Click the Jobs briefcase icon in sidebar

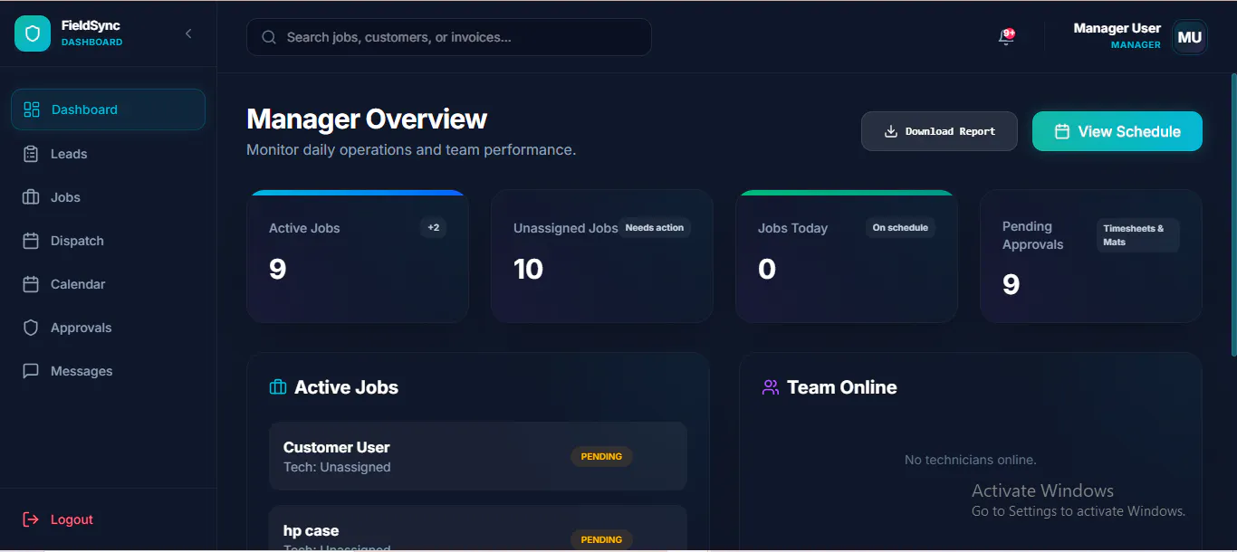click(31, 197)
